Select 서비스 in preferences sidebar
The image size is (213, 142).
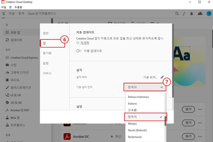point(47,73)
